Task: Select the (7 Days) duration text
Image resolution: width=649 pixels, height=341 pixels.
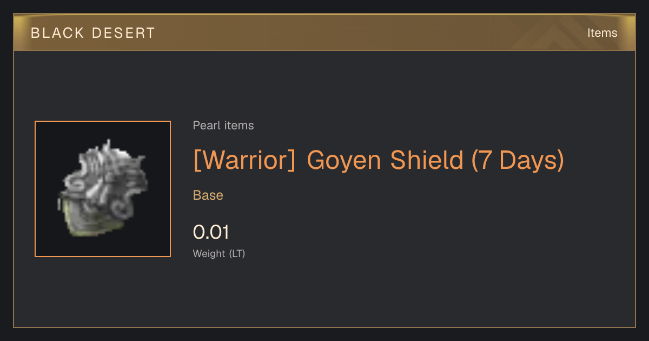Action: click(x=518, y=160)
